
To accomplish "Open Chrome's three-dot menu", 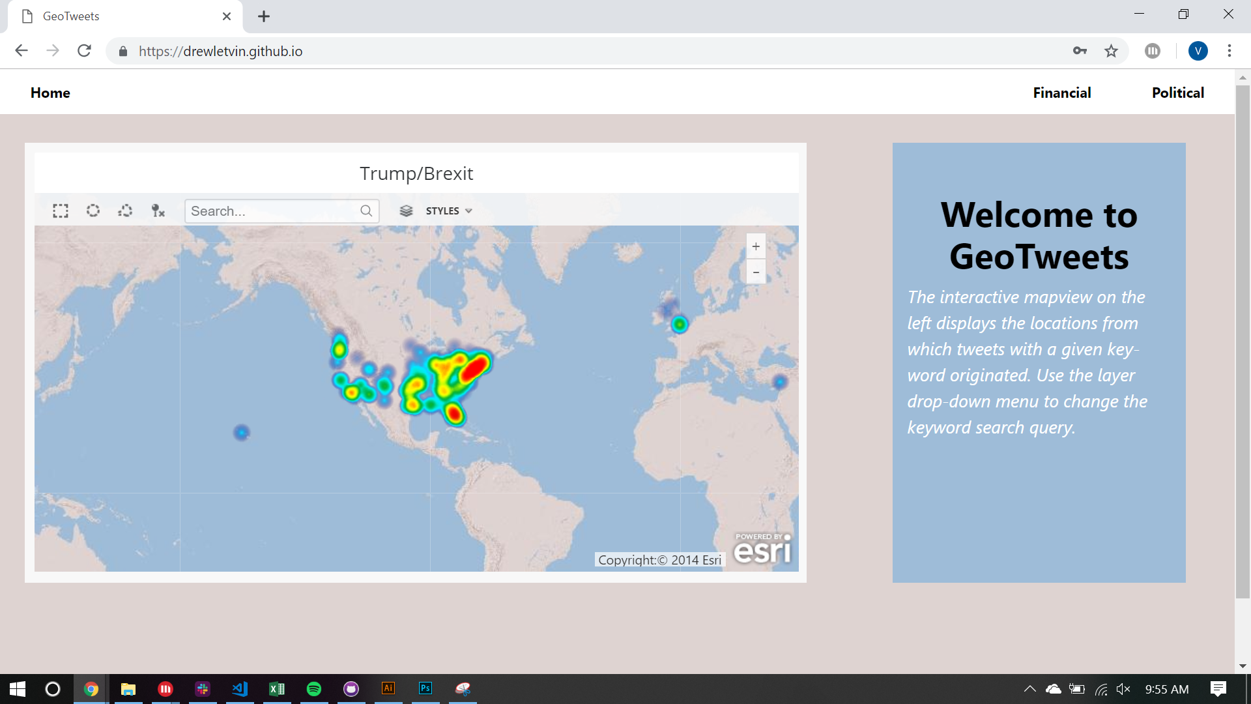I will pos(1229,51).
